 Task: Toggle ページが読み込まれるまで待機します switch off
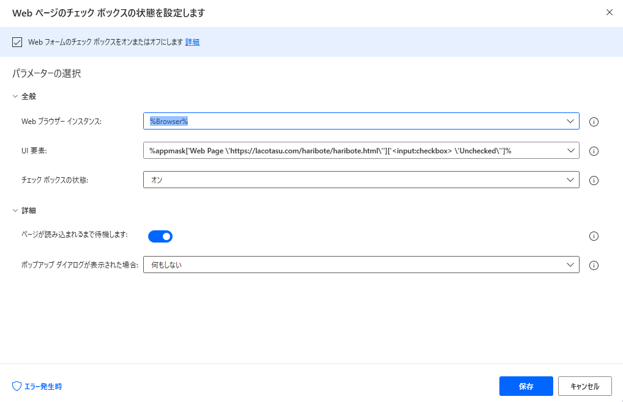160,236
